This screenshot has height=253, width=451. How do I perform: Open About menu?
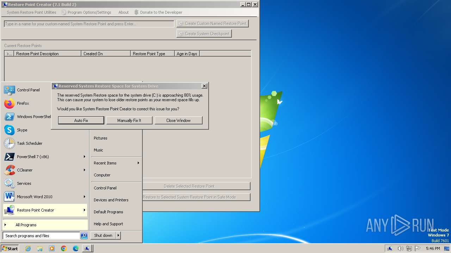click(x=123, y=12)
